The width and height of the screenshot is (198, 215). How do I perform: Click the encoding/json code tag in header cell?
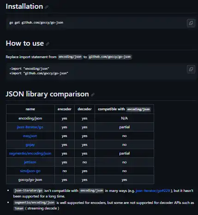(138, 109)
